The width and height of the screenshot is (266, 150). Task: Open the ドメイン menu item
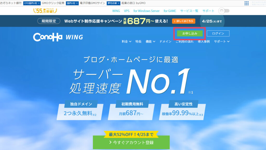tap(165, 41)
